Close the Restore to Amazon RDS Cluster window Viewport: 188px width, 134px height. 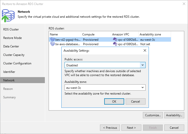[184, 4]
